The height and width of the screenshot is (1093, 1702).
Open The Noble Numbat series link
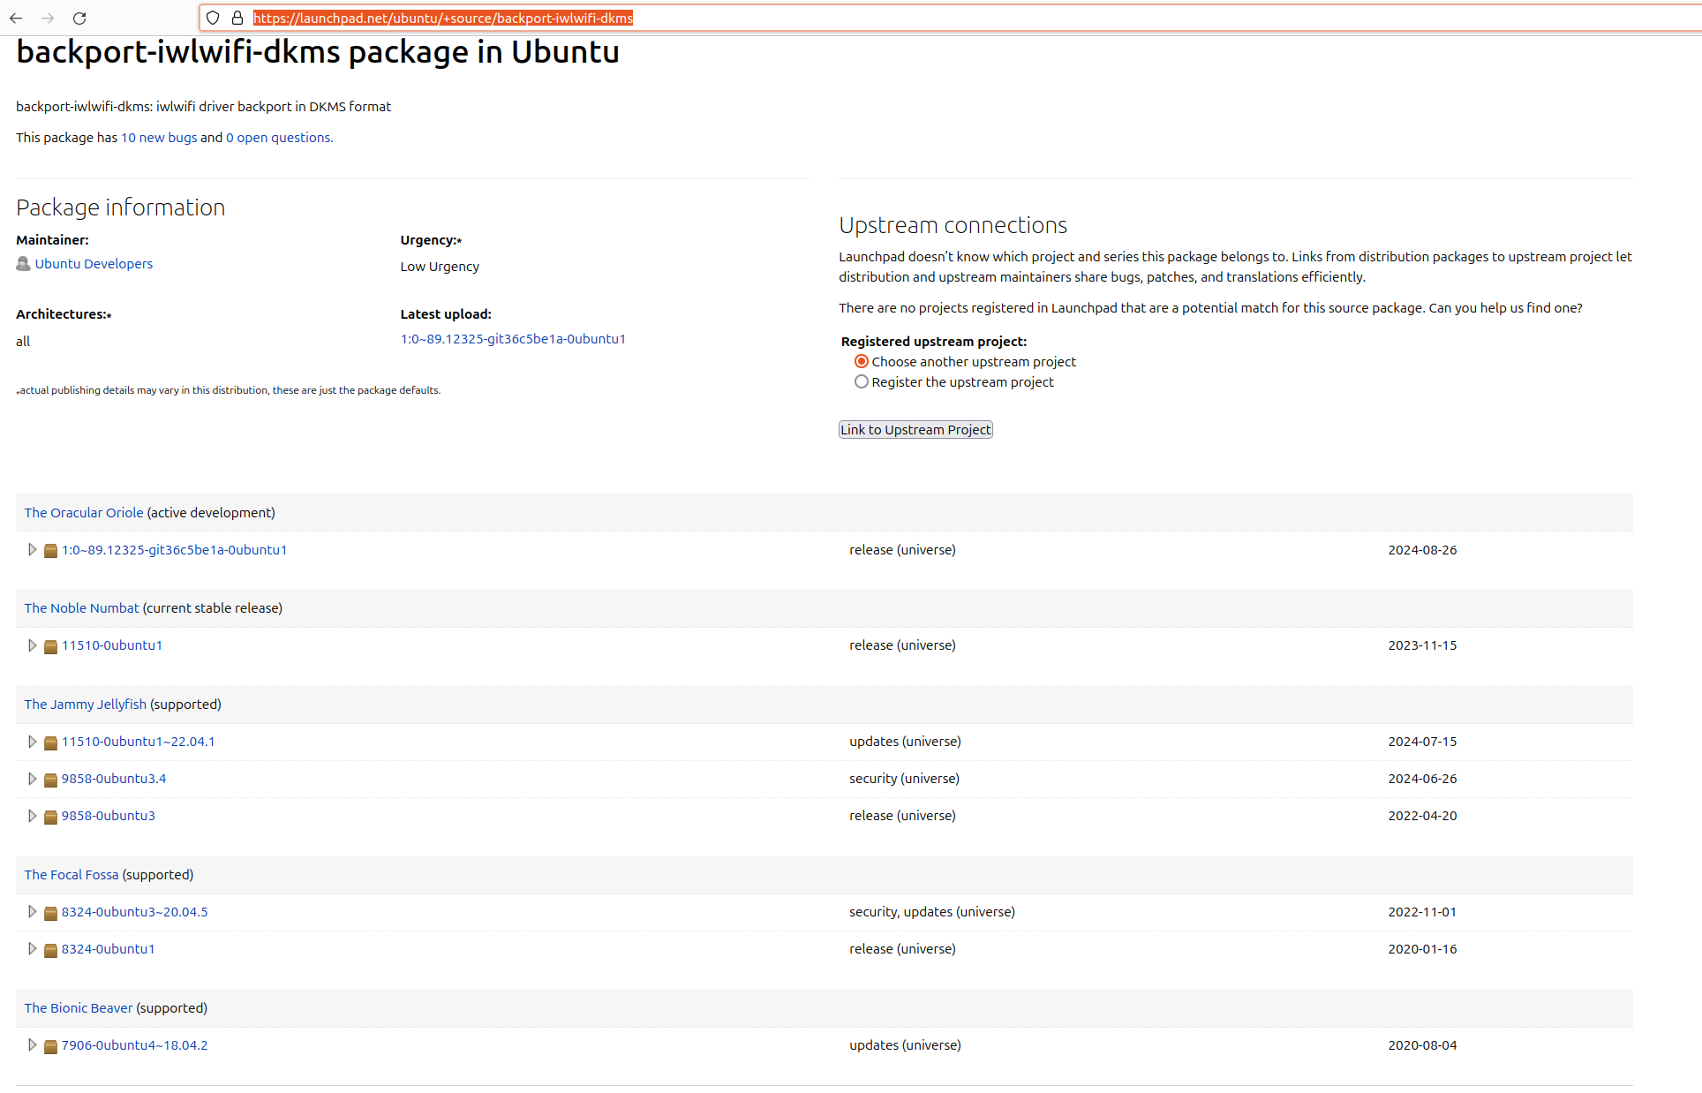pos(81,608)
